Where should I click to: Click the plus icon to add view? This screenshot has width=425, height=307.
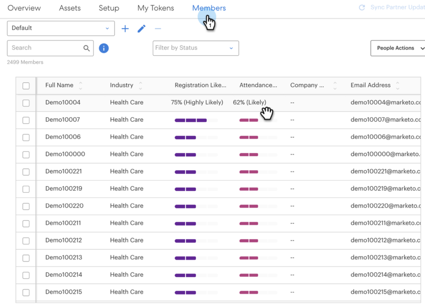click(125, 28)
